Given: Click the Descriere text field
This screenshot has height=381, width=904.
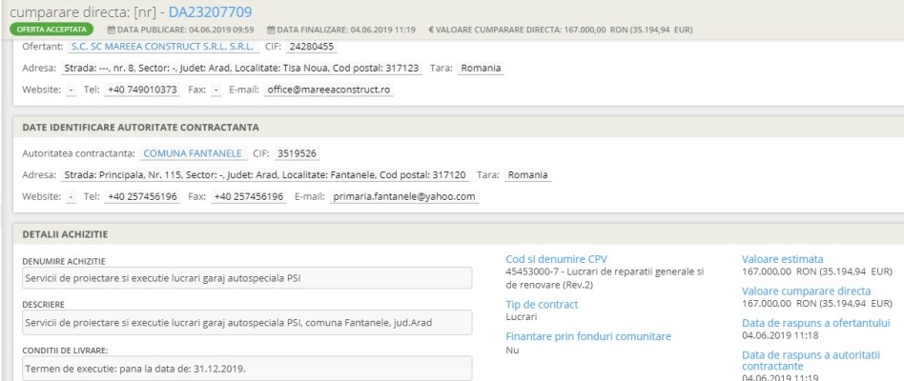Looking at the screenshot, I should tap(248, 323).
